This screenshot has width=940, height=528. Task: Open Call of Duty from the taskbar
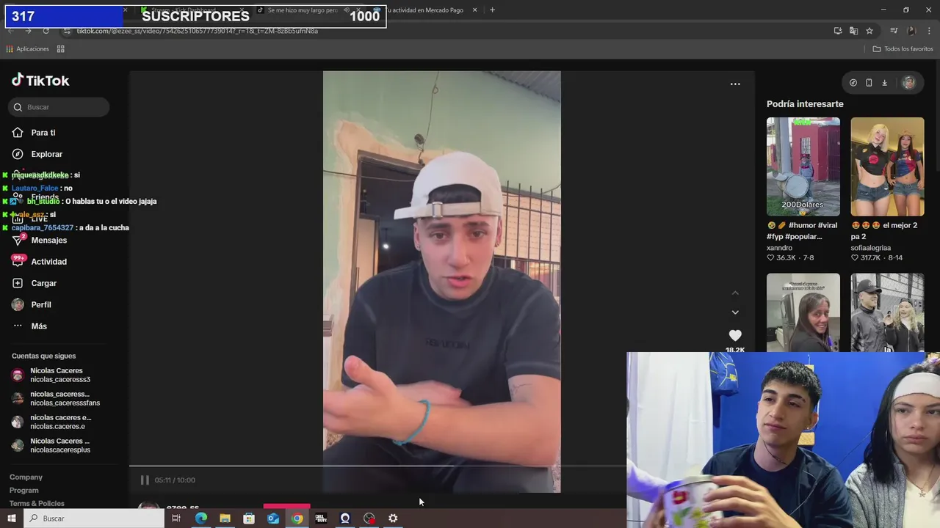point(321,518)
